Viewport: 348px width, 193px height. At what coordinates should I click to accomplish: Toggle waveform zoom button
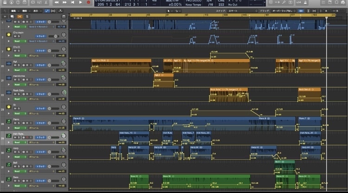tap(301, 11)
